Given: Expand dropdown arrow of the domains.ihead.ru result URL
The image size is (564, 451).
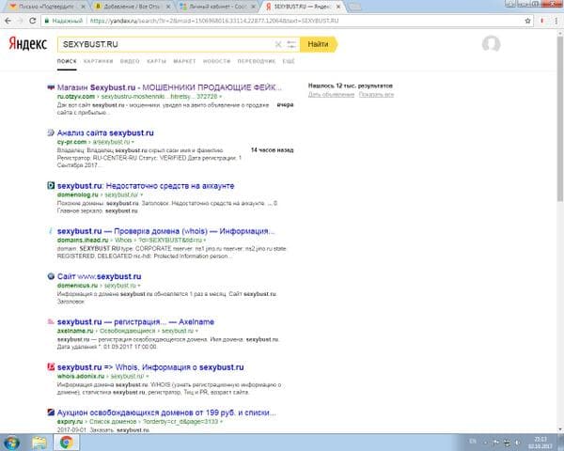Looking at the screenshot, I should pyautogui.click(x=205, y=241).
